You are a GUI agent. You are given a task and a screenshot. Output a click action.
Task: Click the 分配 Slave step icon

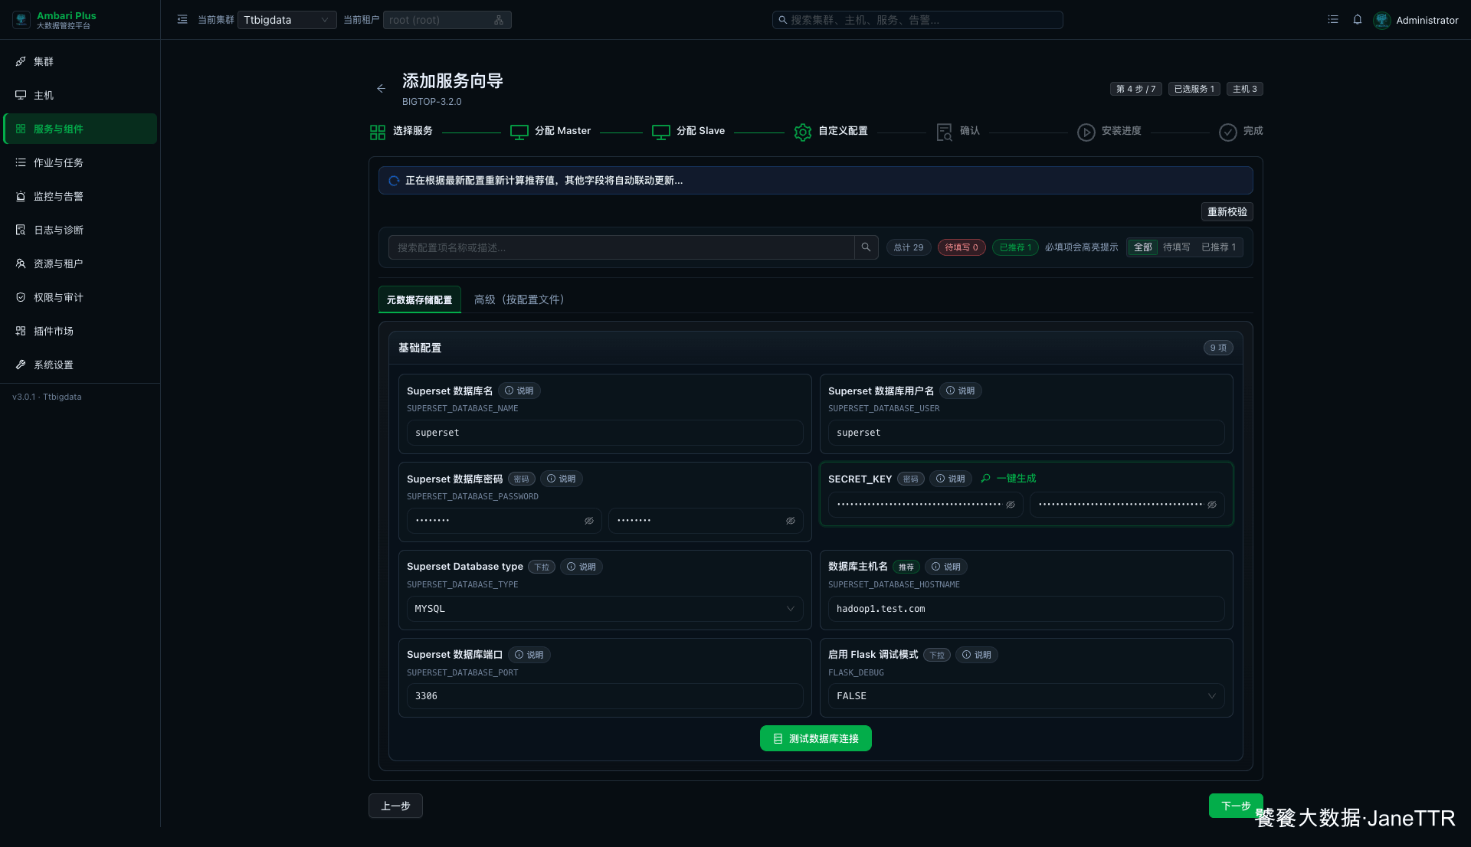661,132
